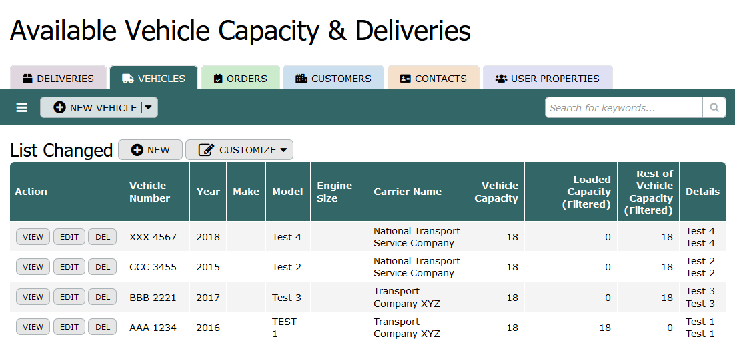The width and height of the screenshot is (735, 345).
Task: Click the truck icon on Vehicles tab
Action: click(x=128, y=79)
